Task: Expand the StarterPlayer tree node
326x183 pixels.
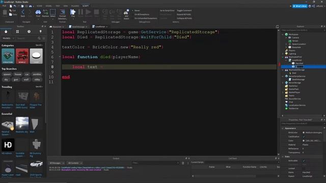Action: pos(283,93)
